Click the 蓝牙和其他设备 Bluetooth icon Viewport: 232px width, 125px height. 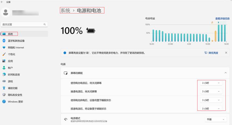click(4, 41)
